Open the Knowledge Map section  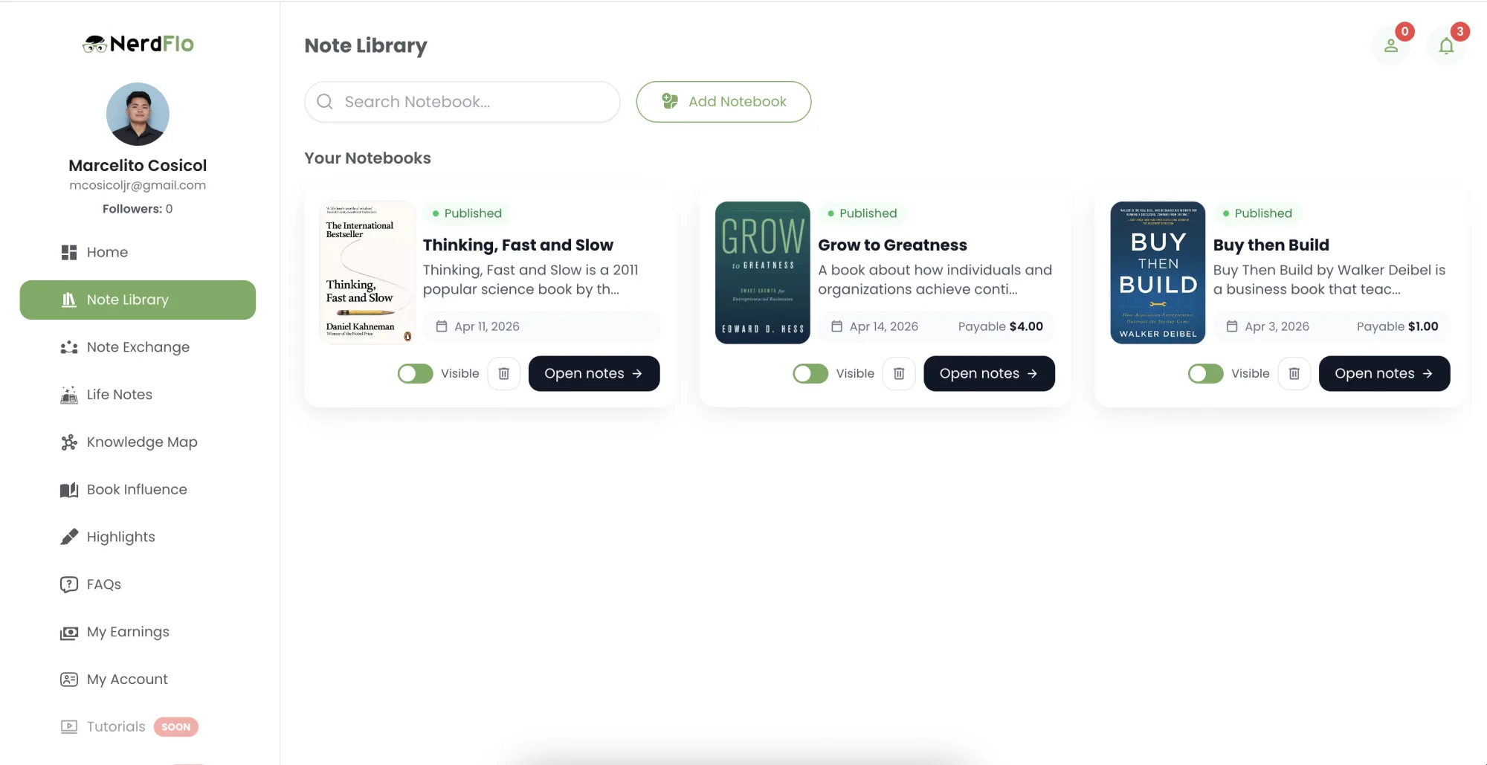click(138, 442)
